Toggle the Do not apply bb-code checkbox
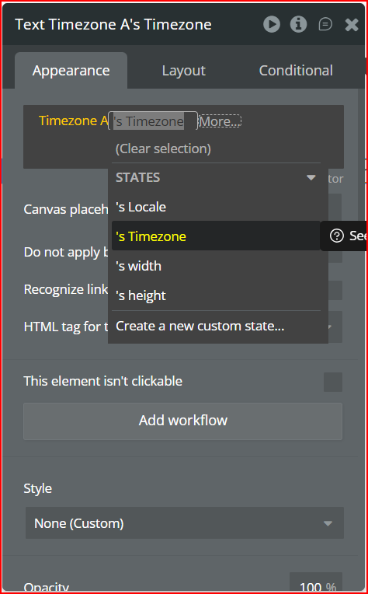The height and width of the screenshot is (594, 368). [x=335, y=254]
